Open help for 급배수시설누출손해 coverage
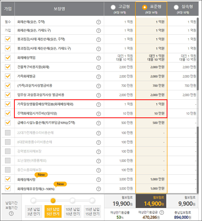The height and width of the screenshot is (221, 202). 99,123
